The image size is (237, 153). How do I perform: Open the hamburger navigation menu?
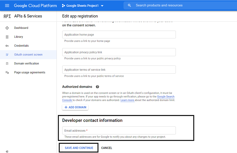click(6, 6)
